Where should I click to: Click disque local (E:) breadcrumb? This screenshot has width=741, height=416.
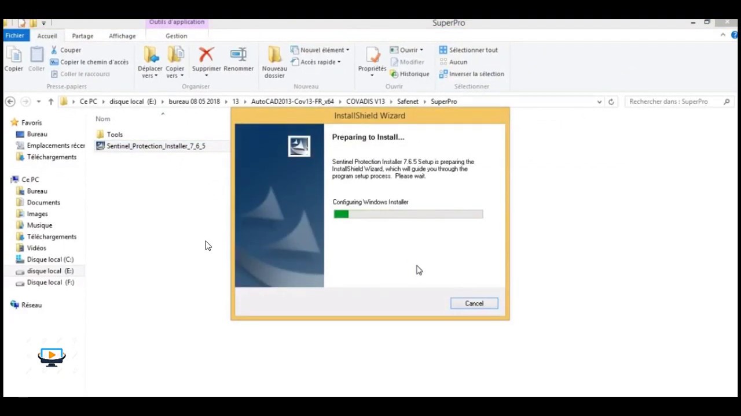[133, 102]
